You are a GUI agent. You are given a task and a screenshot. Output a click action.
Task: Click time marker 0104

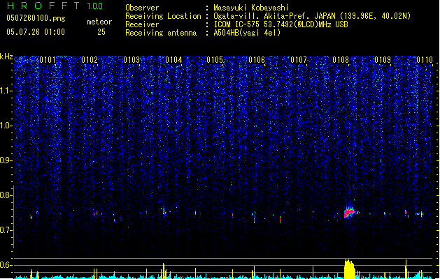(x=173, y=60)
